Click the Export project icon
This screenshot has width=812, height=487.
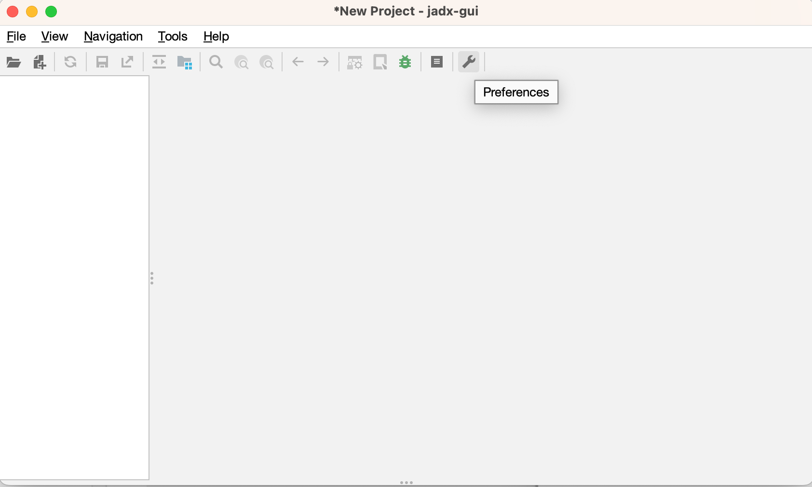(127, 62)
